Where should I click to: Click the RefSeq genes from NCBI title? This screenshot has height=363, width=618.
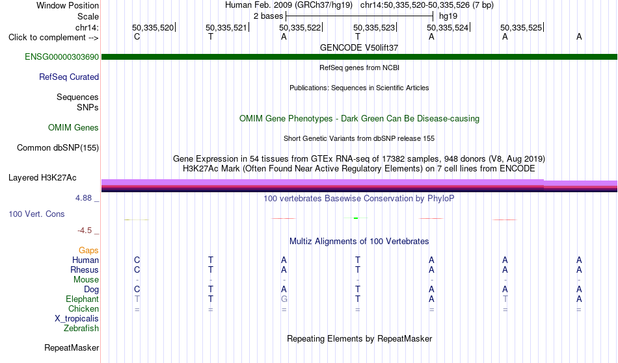[x=359, y=68]
